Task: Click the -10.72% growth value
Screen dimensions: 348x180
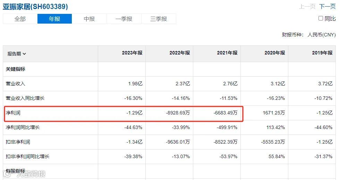Action: coord(323,98)
